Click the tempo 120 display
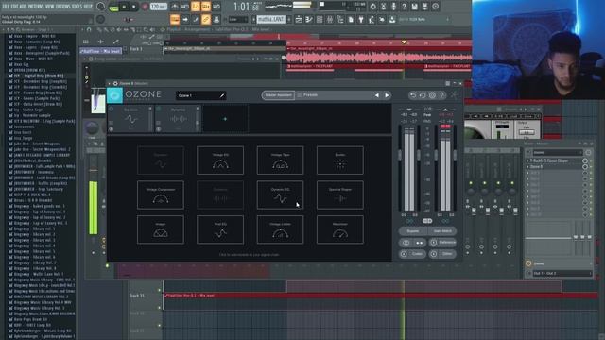 [x=158, y=7]
